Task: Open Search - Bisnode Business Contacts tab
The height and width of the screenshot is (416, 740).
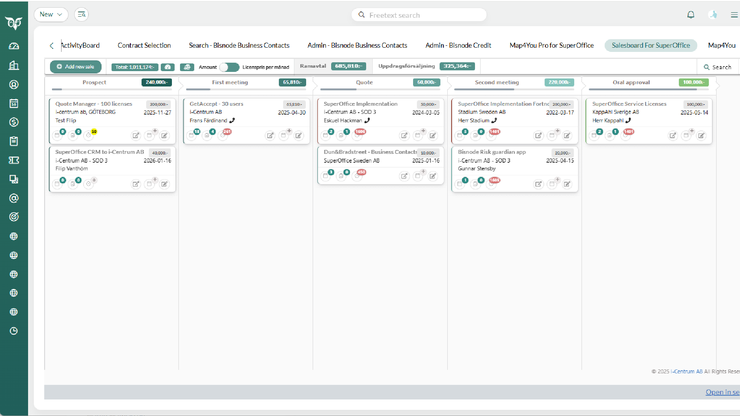Action: [239, 45]
